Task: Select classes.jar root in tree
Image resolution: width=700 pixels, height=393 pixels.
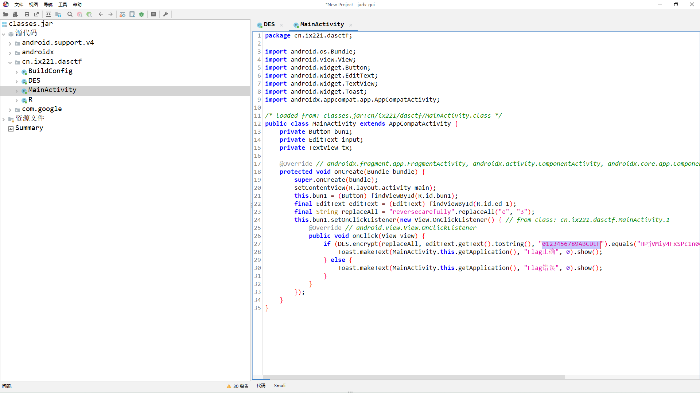Action: [31, 24]
